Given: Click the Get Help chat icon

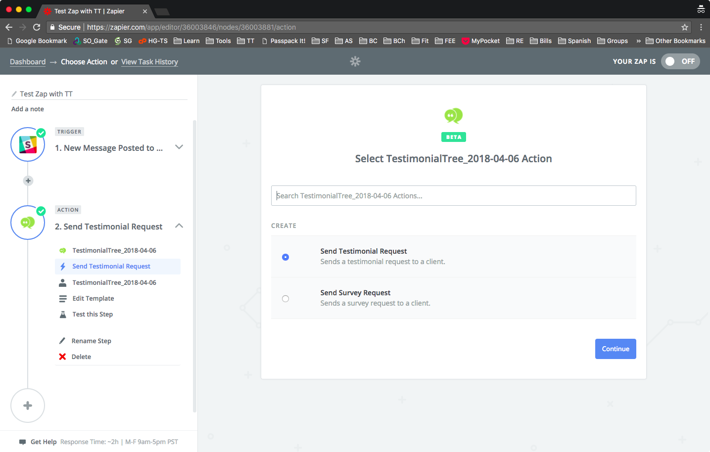Looking at the screenshot, I should 22,442.
